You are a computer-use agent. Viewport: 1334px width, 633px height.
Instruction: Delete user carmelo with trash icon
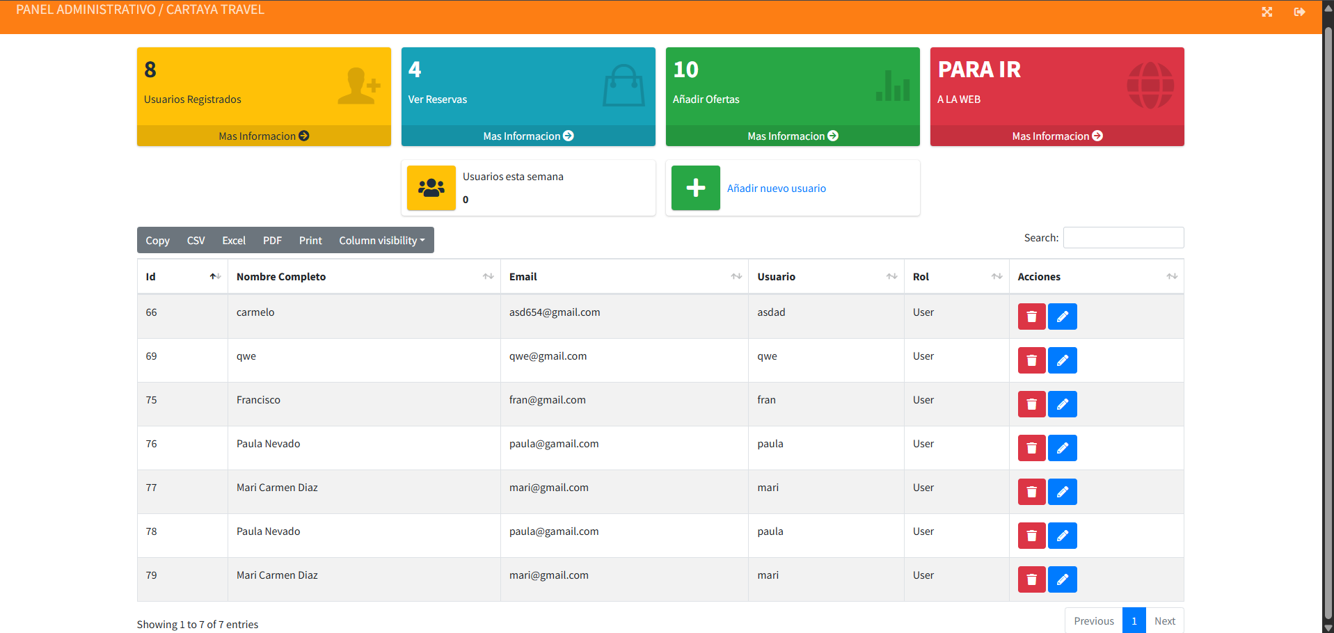tap(1032, 316)
